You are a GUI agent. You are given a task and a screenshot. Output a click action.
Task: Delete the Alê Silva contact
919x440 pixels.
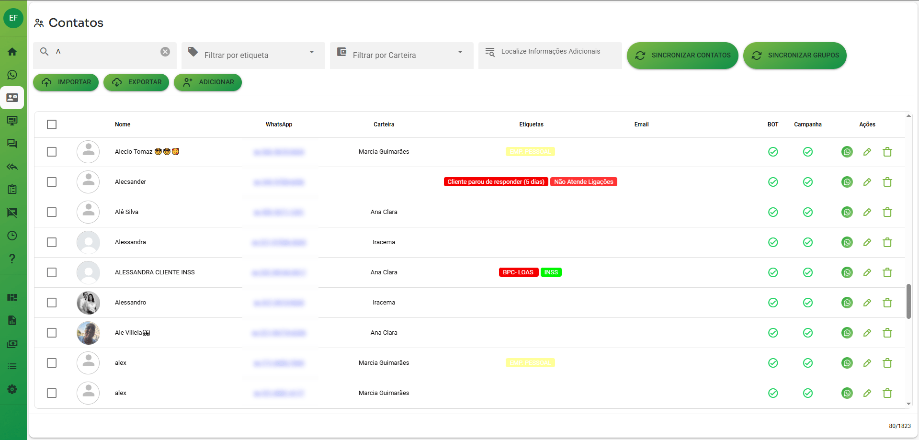887,212
